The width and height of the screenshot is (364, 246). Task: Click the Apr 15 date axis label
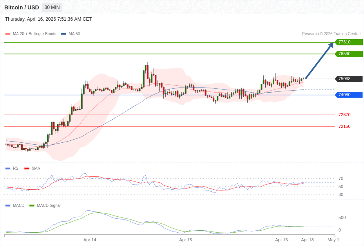(x=185, y=240)
